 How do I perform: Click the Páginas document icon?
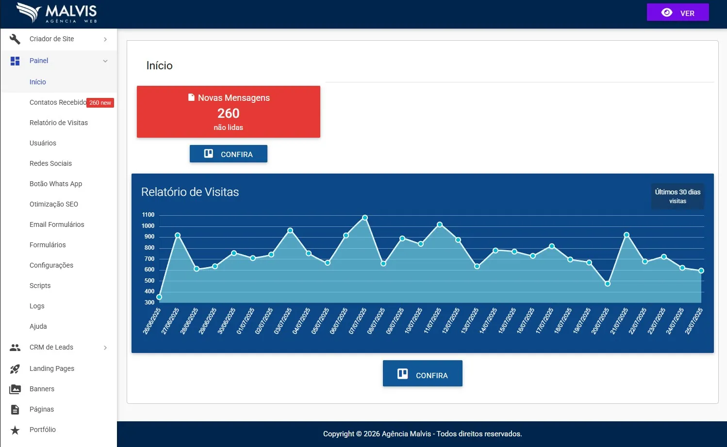pyautogui.click(x=15, y=410)
